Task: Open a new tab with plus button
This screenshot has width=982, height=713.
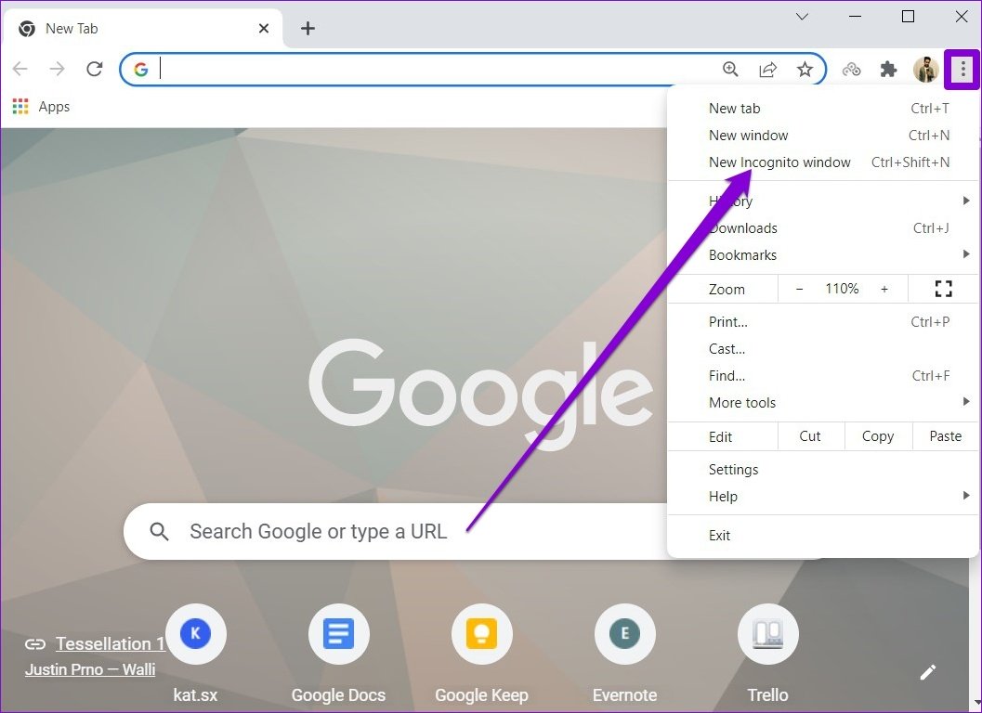Action: coord(308,28)
